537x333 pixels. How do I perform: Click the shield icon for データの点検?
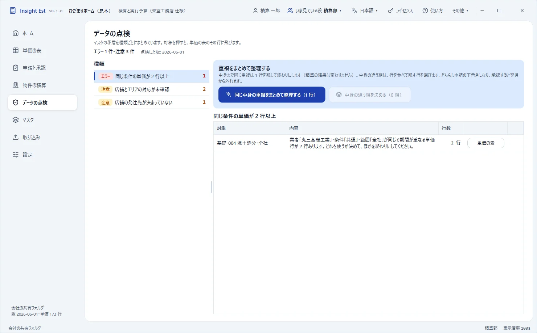pyautogui.click(x=16, y=102)
